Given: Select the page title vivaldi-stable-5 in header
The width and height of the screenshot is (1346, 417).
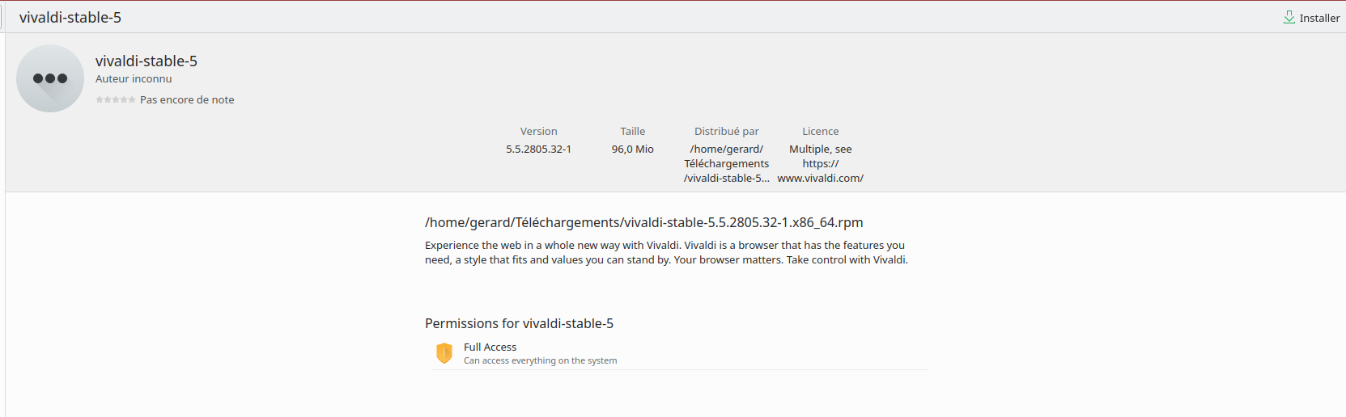Looking at the screenshot, I should [70, 18].
